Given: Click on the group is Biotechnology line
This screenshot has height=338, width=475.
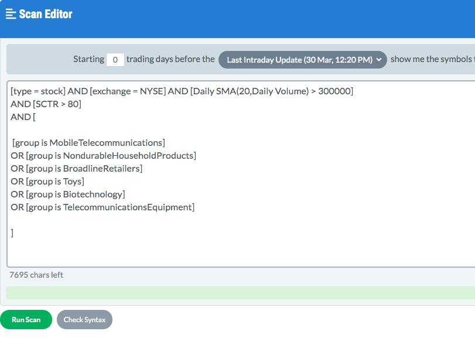Looking at the screenshot, I should point(68,194).
